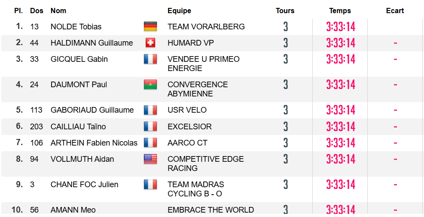424x217 pixels.
Task: Click the Burkina Faso flag for DAUMONT Paul
Action: click(150, 84)
